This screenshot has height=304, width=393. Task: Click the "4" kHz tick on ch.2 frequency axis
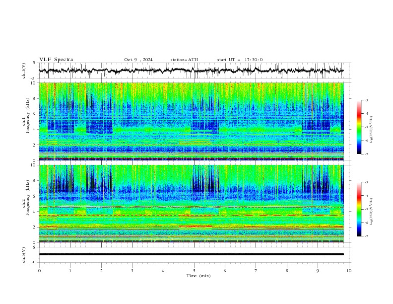35,212
